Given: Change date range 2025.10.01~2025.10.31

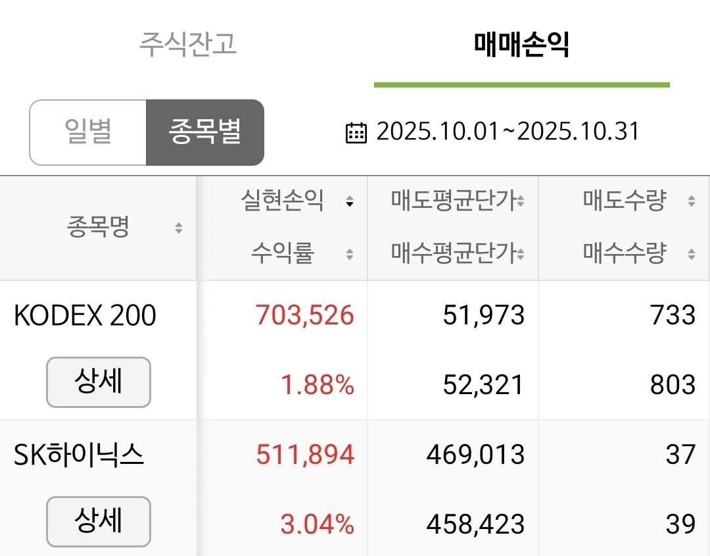Looking at the screenshot, I should [508, 132].
